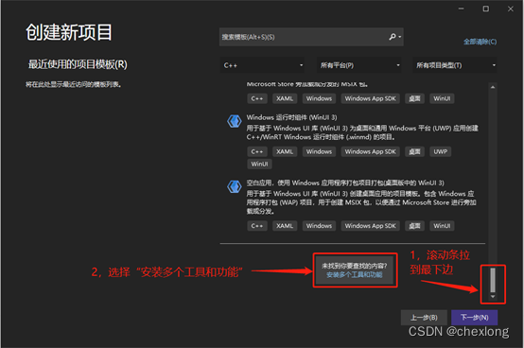The image size is (524, 348).
Task: Click the 最近使用的项目模板(R) heading
Action: 78,64
